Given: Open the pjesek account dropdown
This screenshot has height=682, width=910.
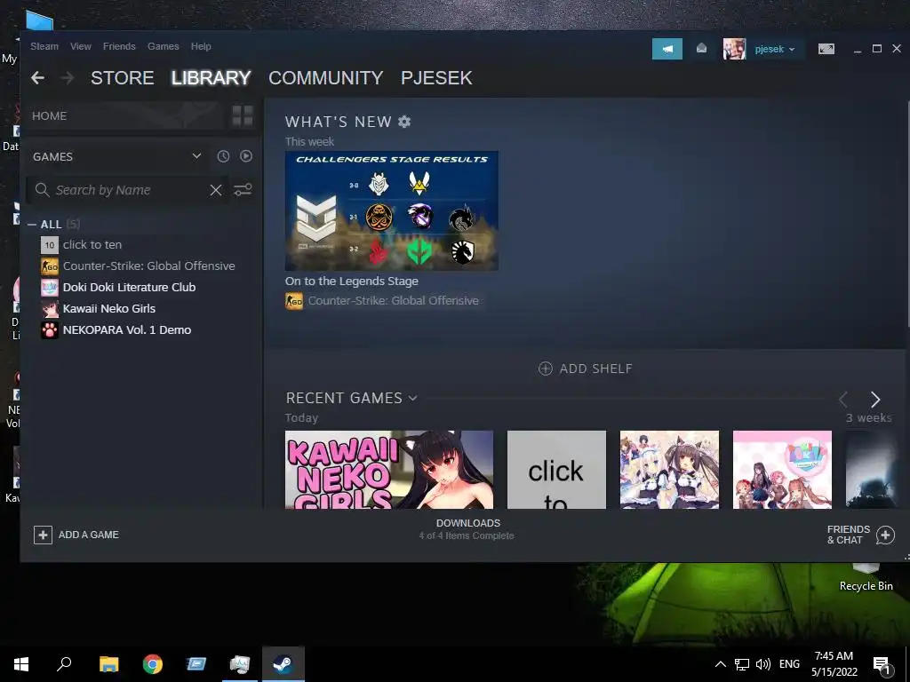Looking at the screenshot, I should click(x=775, y=50).
